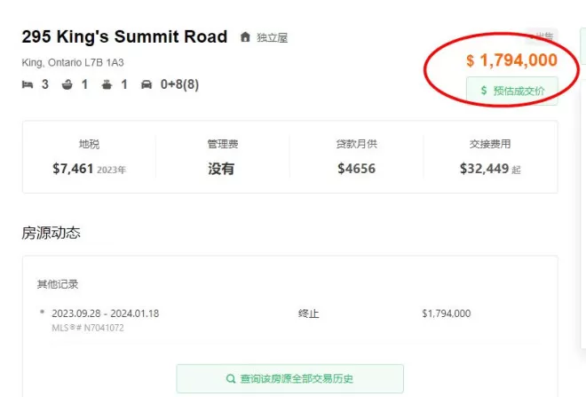The height and width of the screenshot is (397, 586).
Task: Click the magnifier icon in history button
Action: (x=231, y=378)
